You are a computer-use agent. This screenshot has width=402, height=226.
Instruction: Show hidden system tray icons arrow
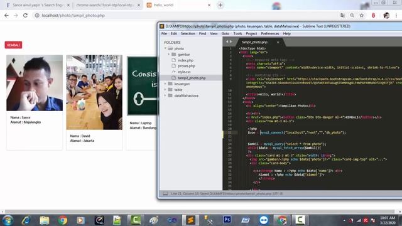[x=344, y=220]
